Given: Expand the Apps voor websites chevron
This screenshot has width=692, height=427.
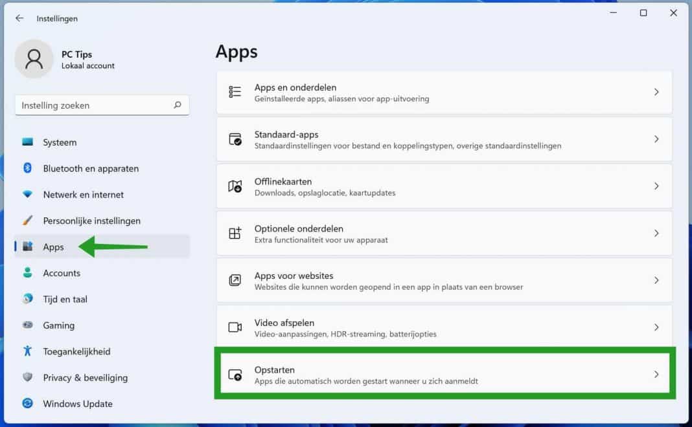Looking at the screenshot, I should tap(656, 280).
